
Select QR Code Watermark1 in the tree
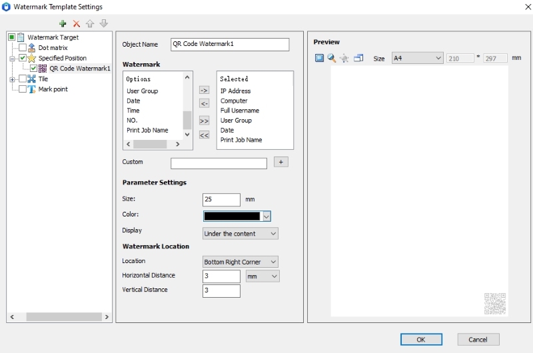[79, 69]
